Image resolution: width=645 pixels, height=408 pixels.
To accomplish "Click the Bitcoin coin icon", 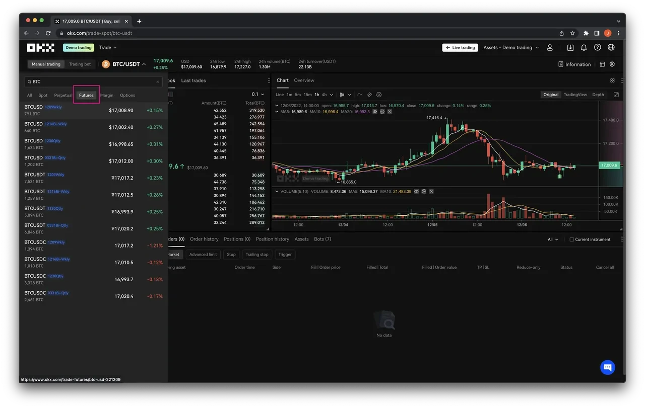I will click(x=106, y=64).
